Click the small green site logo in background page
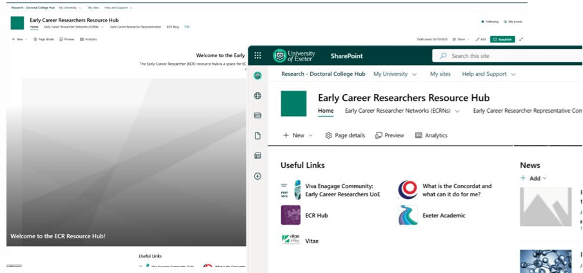583x273 pixels. click(x=17, y=23)
